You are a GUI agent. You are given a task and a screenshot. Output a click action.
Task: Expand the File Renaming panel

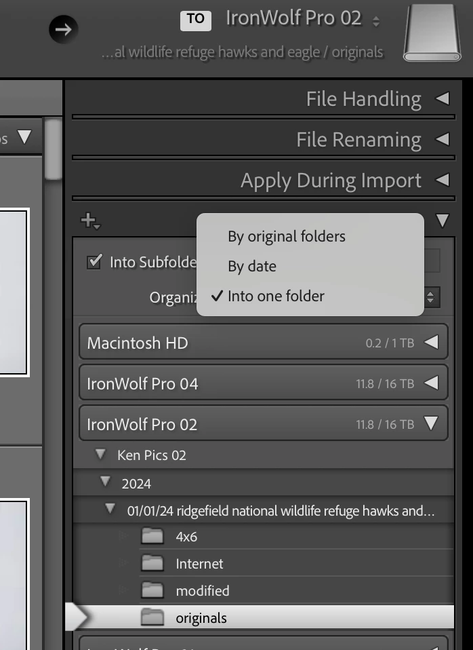pos(443,139)
